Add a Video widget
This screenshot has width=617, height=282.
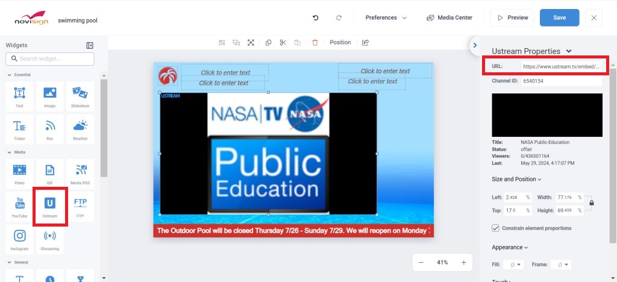[x=19, y=174]
